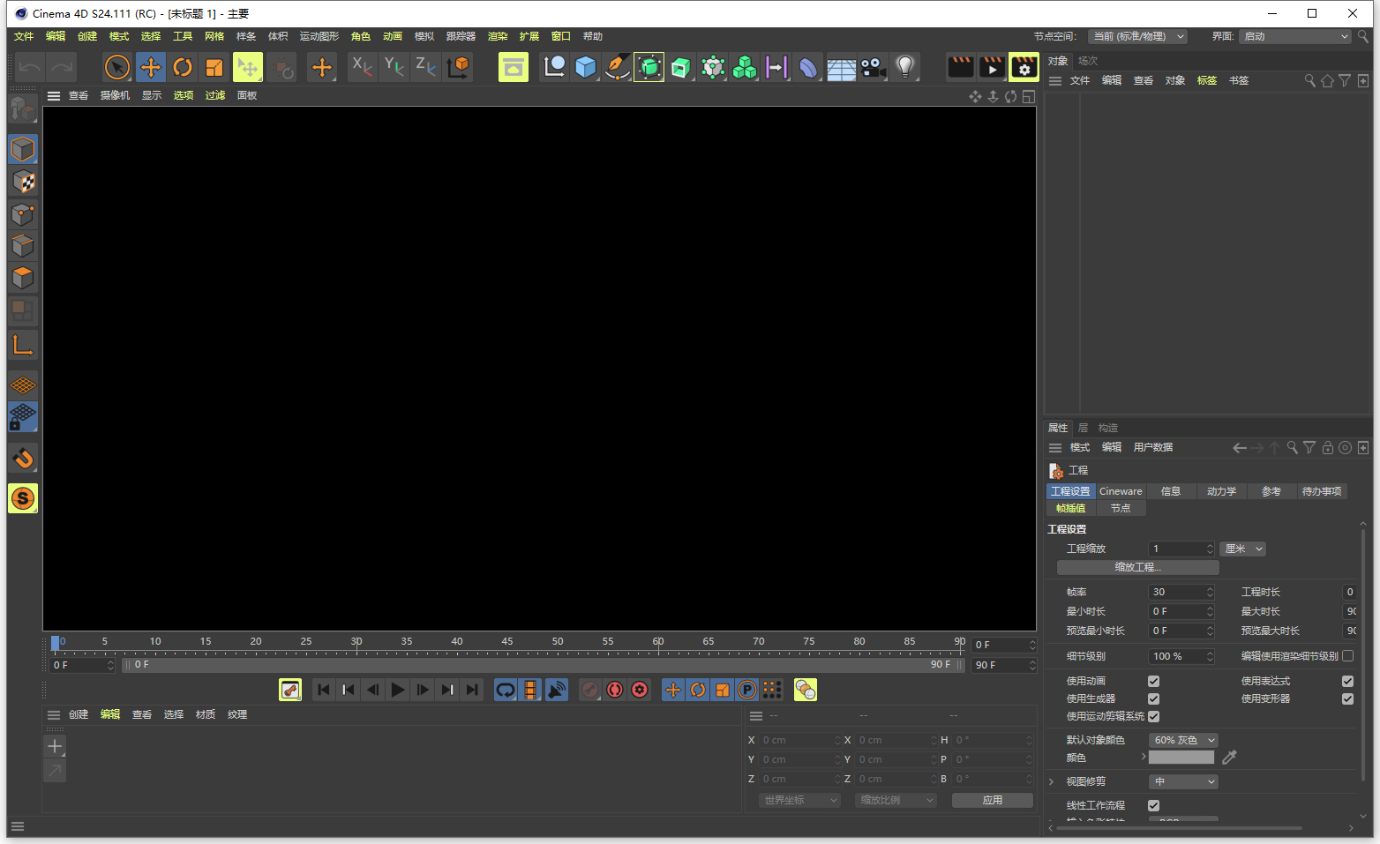The height and width of the screenshot is (844, 1380).
Task: Toggle the Use Animation checkbox
Action: click(x=1153, y=681)
